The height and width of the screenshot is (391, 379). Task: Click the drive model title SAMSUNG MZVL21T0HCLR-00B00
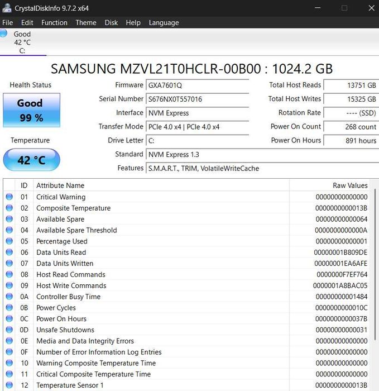[156, 69]
